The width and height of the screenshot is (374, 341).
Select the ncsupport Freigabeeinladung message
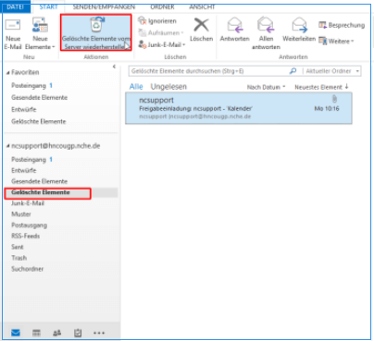point(239,108)
